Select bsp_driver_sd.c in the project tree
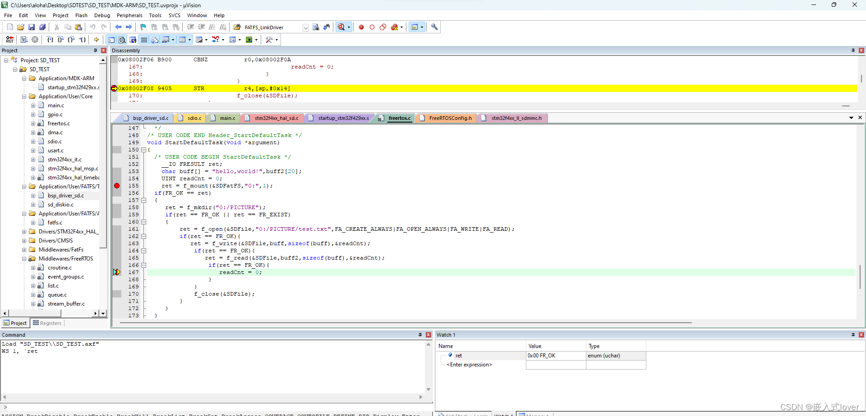Viewport: 866px width, 416px height. pyautogui.click(x=66, y=196)
